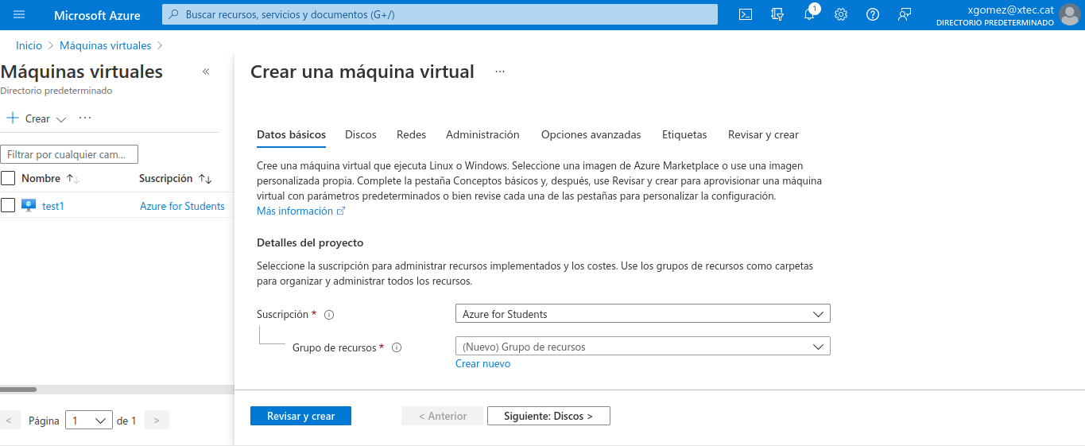The image size is (1085, 446).
Task: Click the blue Revisar y crear button
Action: tap(300, 416)
